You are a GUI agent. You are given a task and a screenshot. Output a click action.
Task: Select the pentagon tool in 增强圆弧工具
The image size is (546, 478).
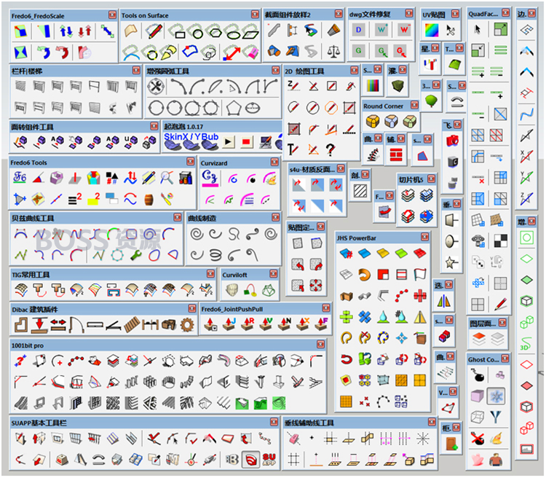coord(233,109)
